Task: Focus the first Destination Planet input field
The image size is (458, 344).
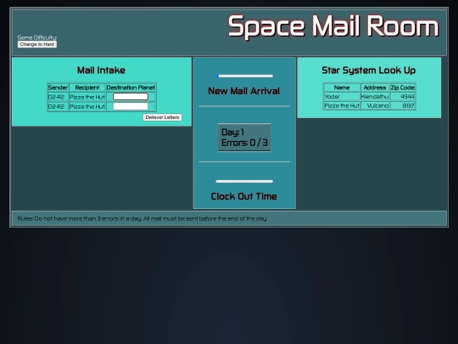Action: coord(131,97)
